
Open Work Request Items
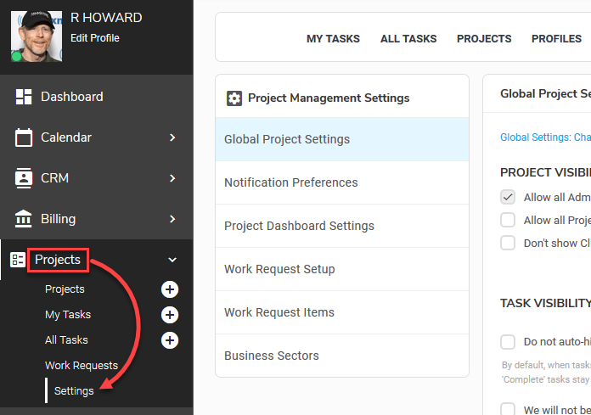coord(342,312)
